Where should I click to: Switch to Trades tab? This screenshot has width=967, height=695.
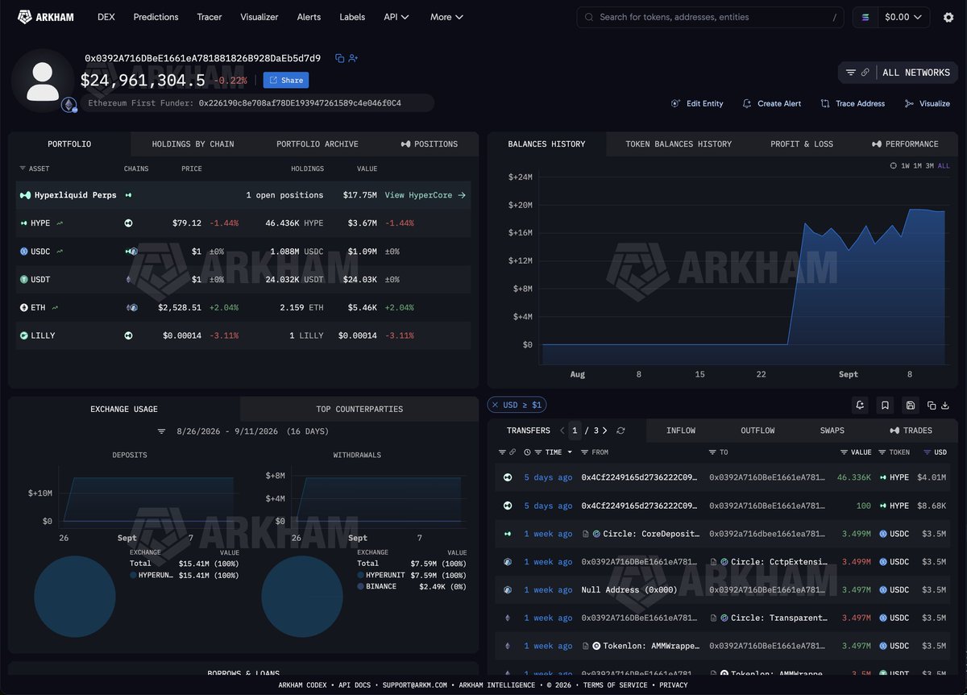click(x=911, y=431)
